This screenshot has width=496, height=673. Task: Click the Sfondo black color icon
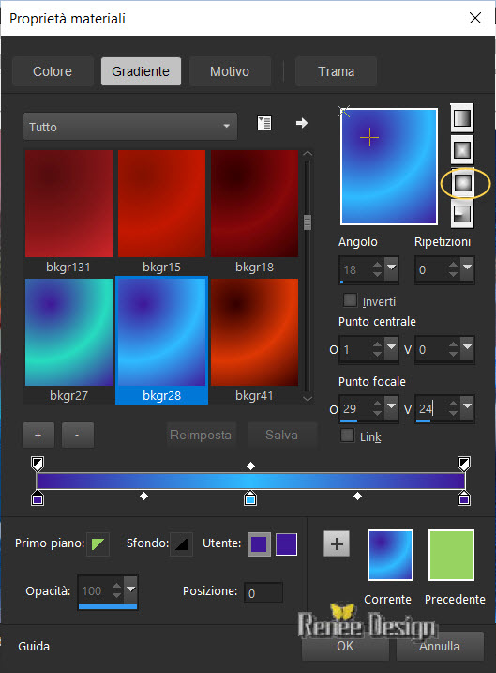coord(181,544)
